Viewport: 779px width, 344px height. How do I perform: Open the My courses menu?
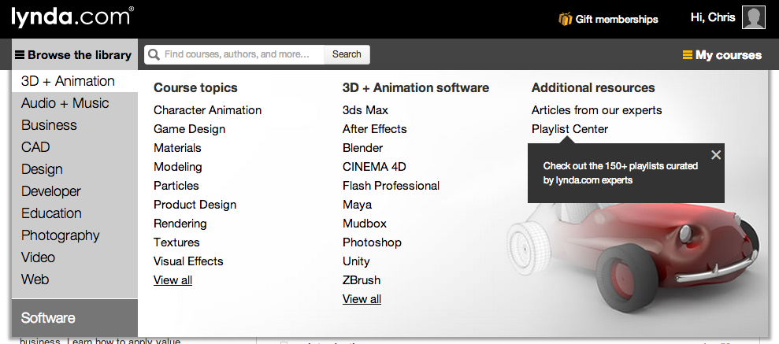point(722,54)
